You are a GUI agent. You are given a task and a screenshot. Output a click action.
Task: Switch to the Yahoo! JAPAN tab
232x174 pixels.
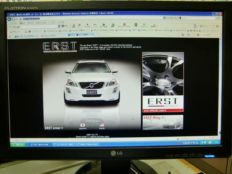pos(53,36)
